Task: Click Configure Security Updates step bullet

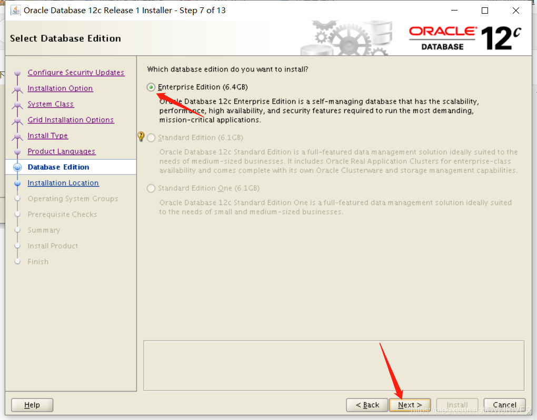Action: (x=17, y=73)
